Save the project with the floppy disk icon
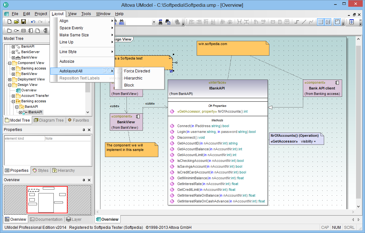The width and height of the screenshot is (365, 233). pyautogui.click(x=23, y=22)
